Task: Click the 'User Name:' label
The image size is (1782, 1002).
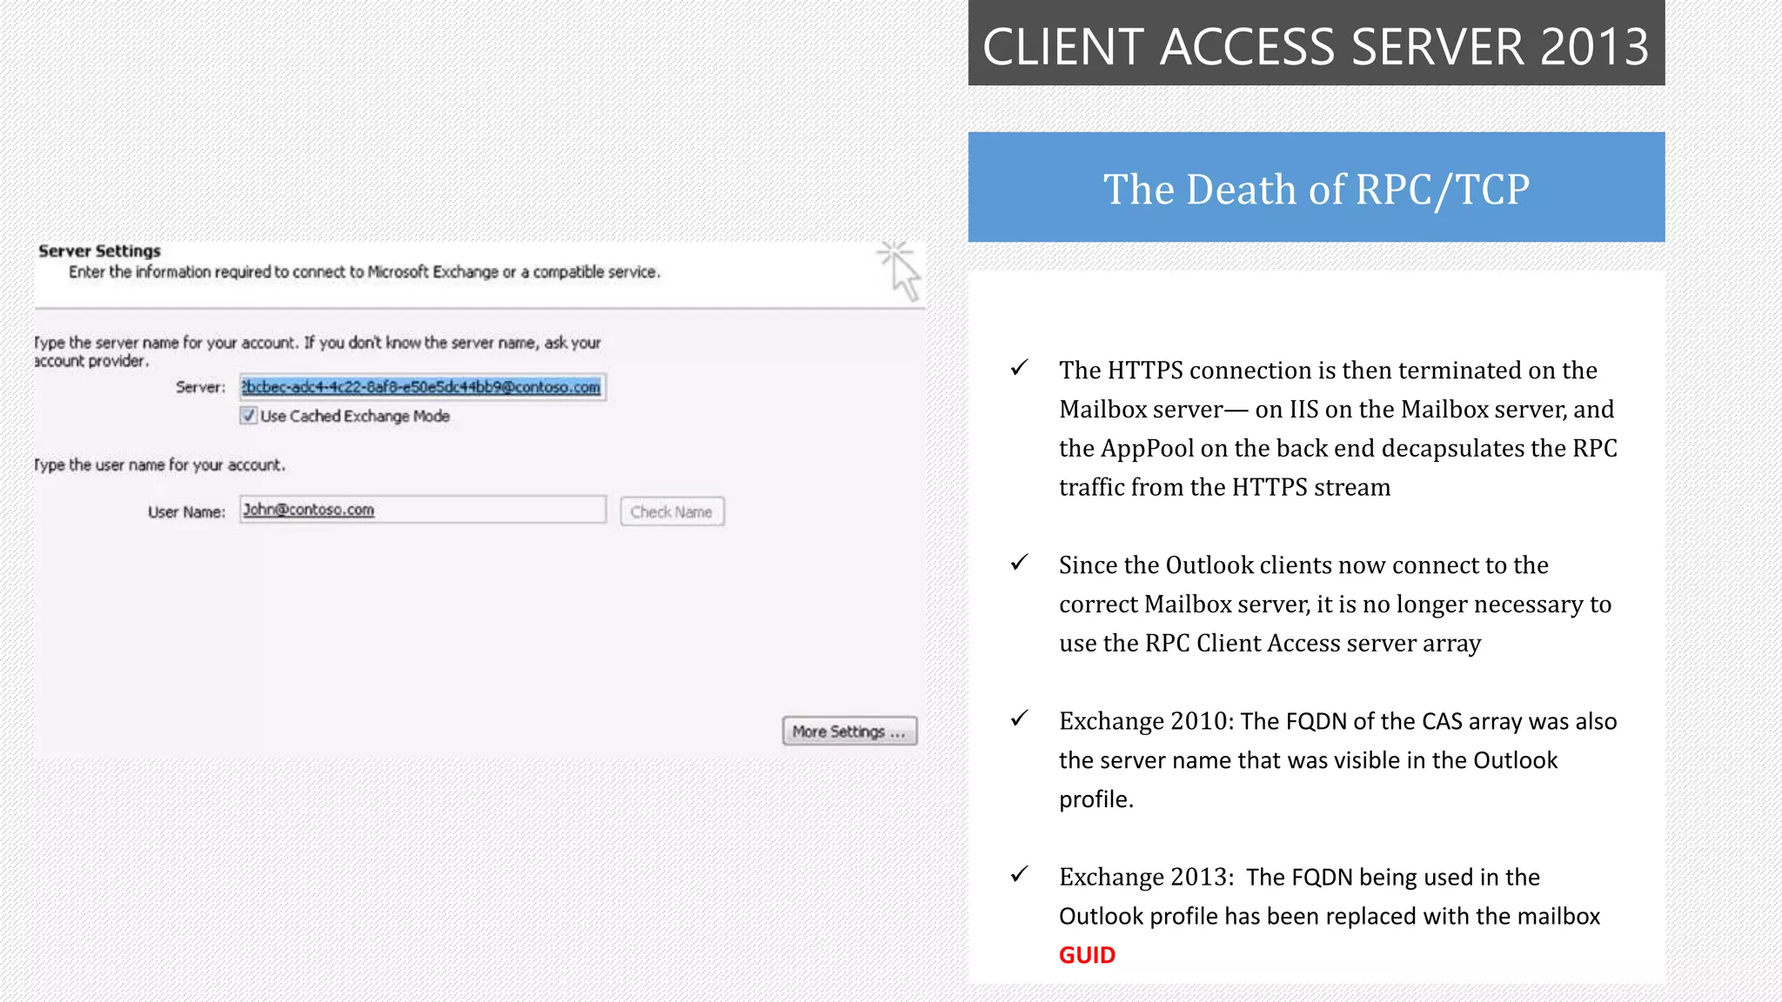Action: click(x=186, y=512)
